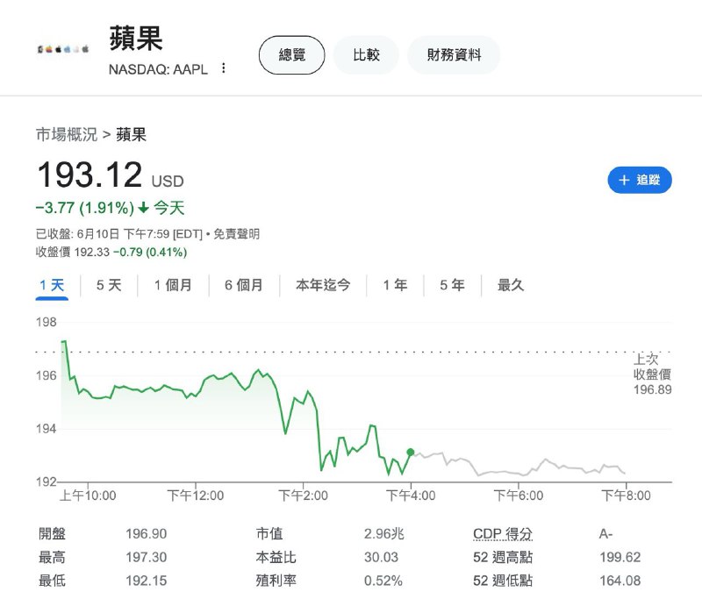Screen dimensions: 702x599
Task: Click the 上午10:00 time axis label
Action: click(x=88, y=496)
